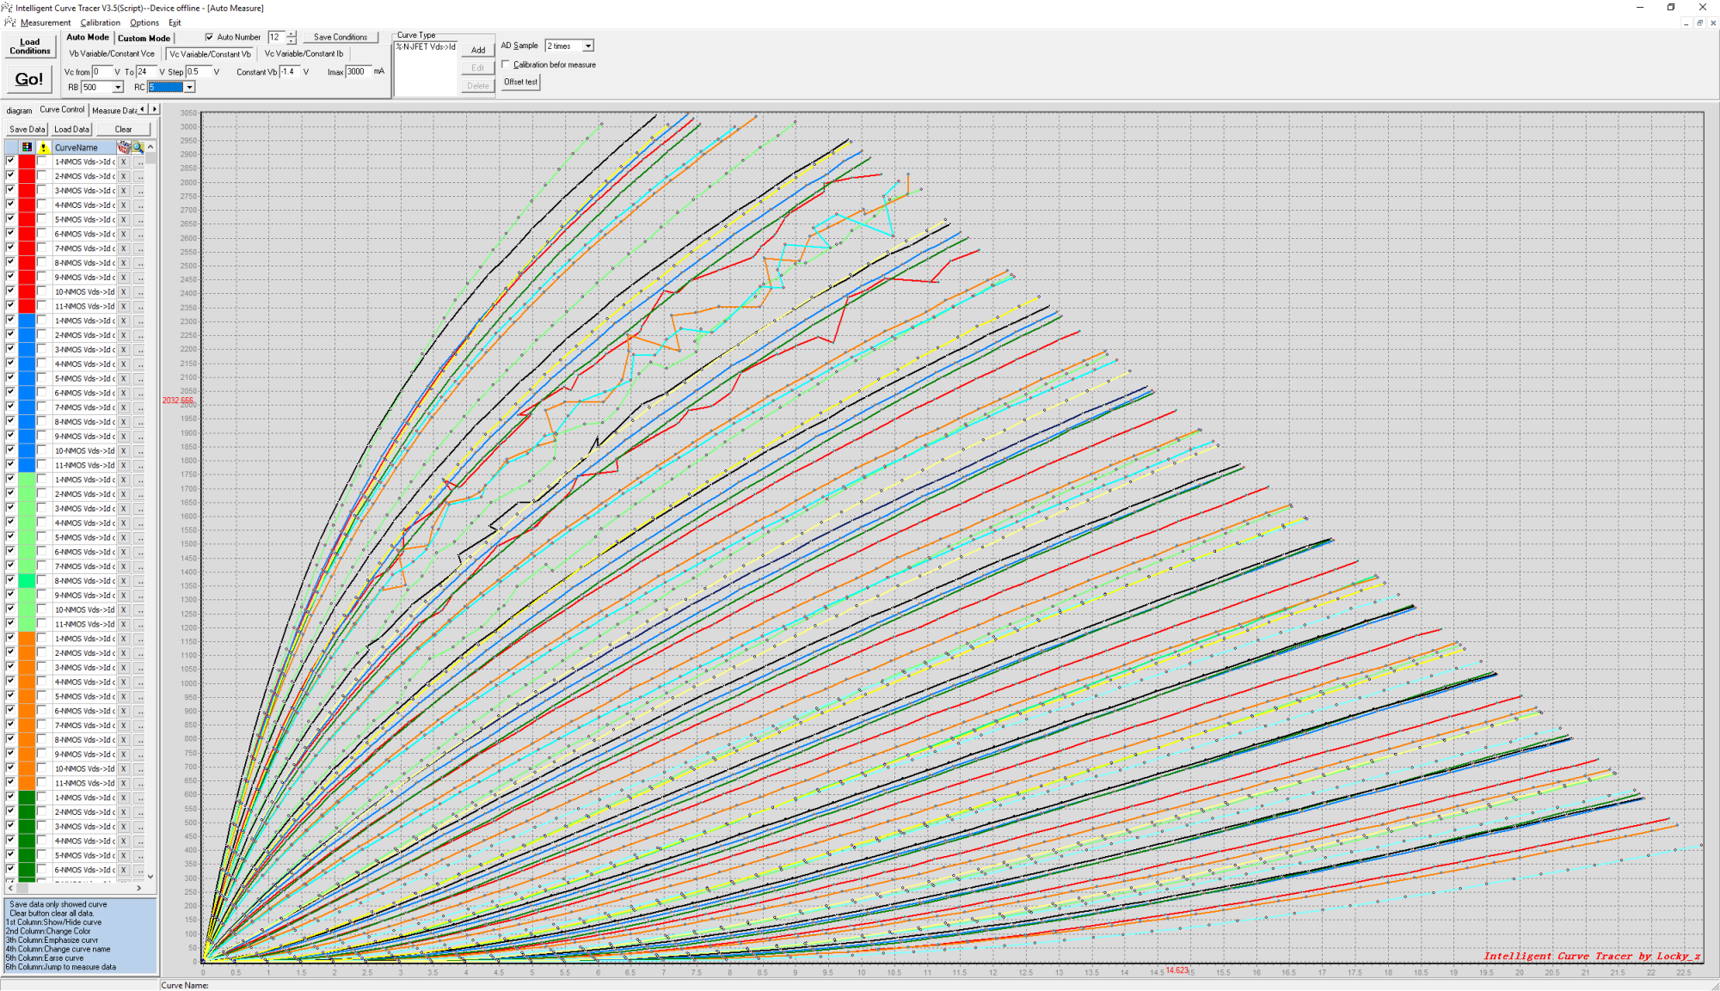Click the erase curve column header icon
1720x991 pixels.
[x=123, y=147]
